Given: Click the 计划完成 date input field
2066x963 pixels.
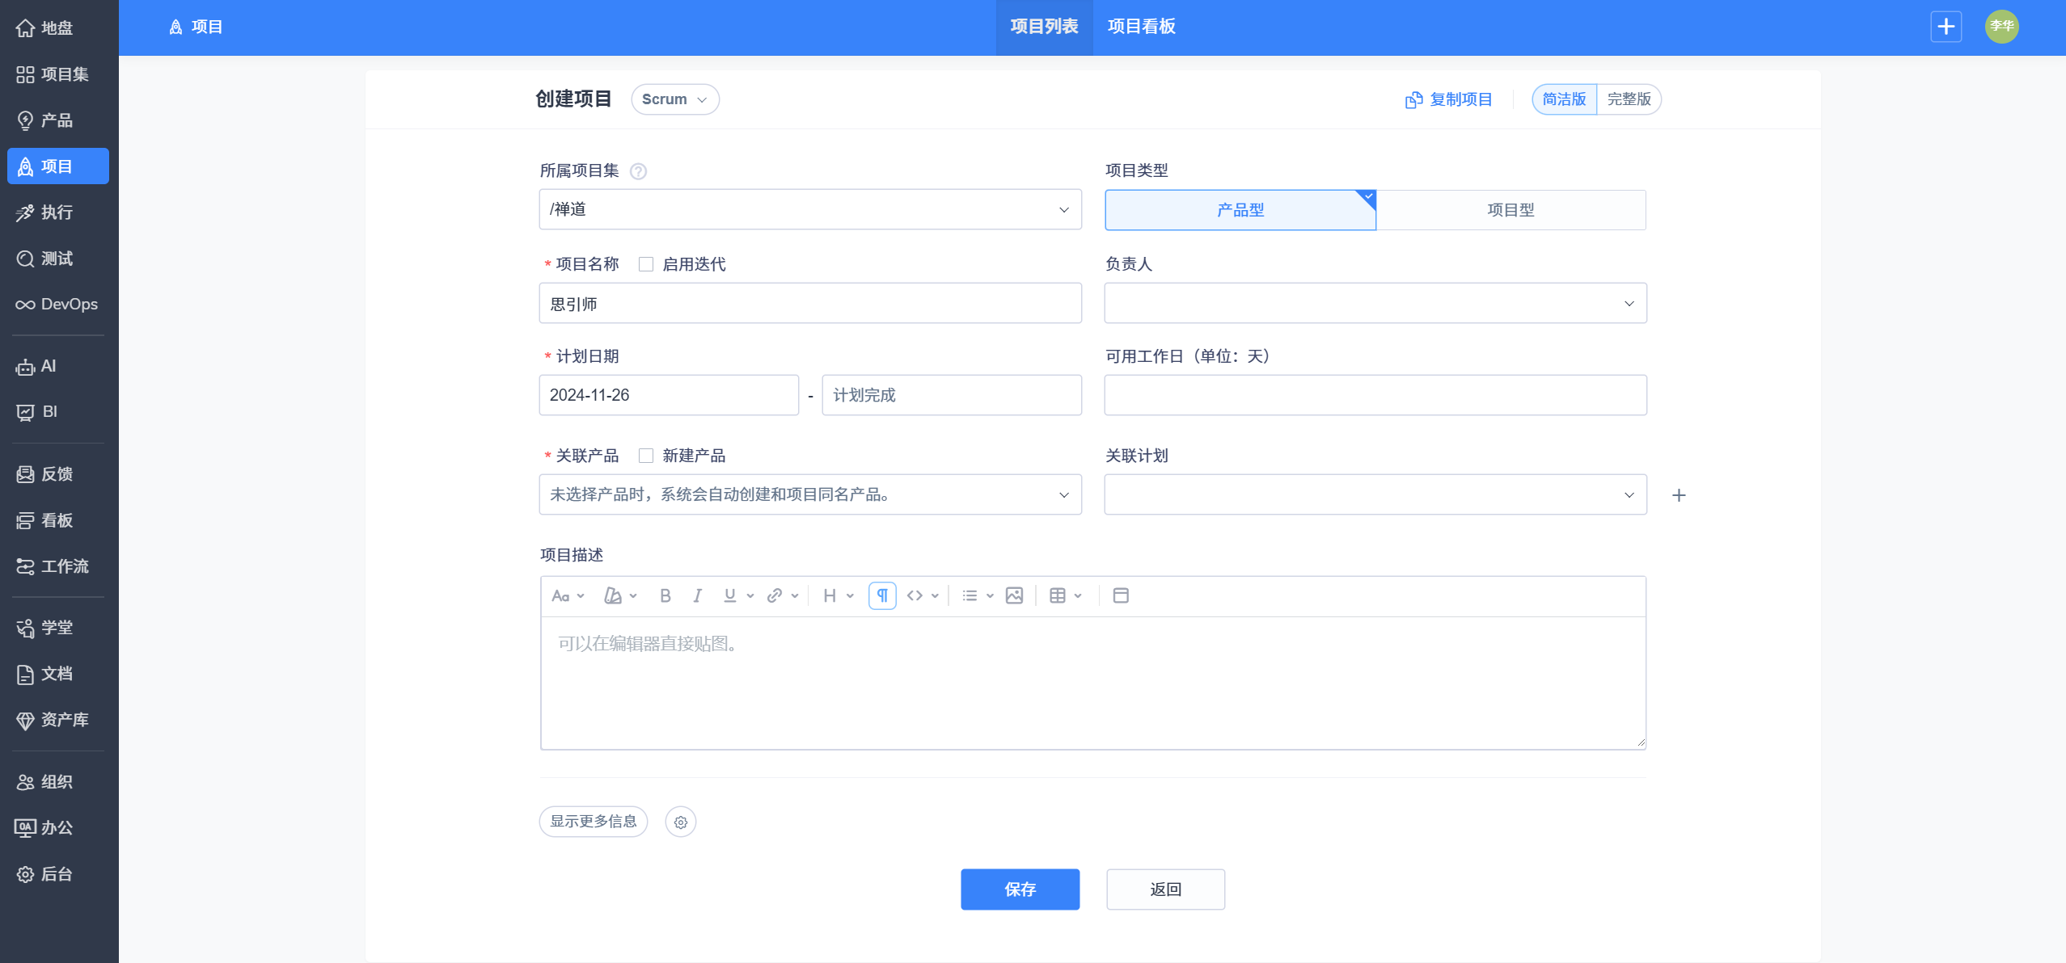Looking at the screenshot, I should tap(951, 395).
